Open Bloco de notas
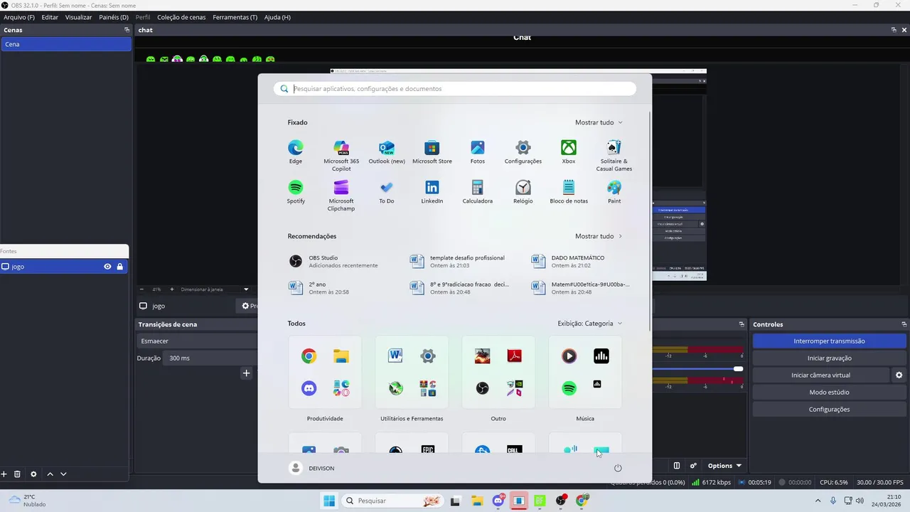910x512 pixels. tap(569, 192)
